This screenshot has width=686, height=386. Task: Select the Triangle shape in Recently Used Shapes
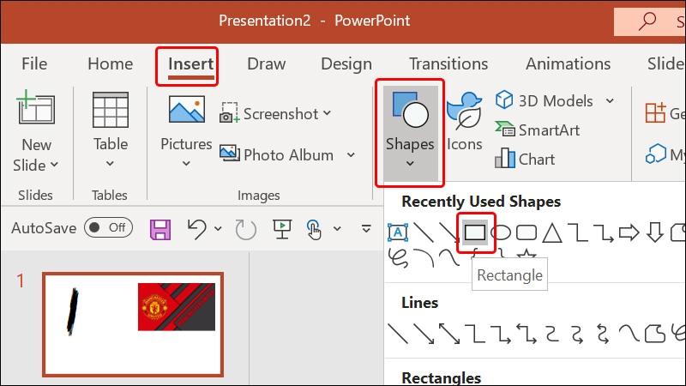pyautogui.click(x=552, y=232)
